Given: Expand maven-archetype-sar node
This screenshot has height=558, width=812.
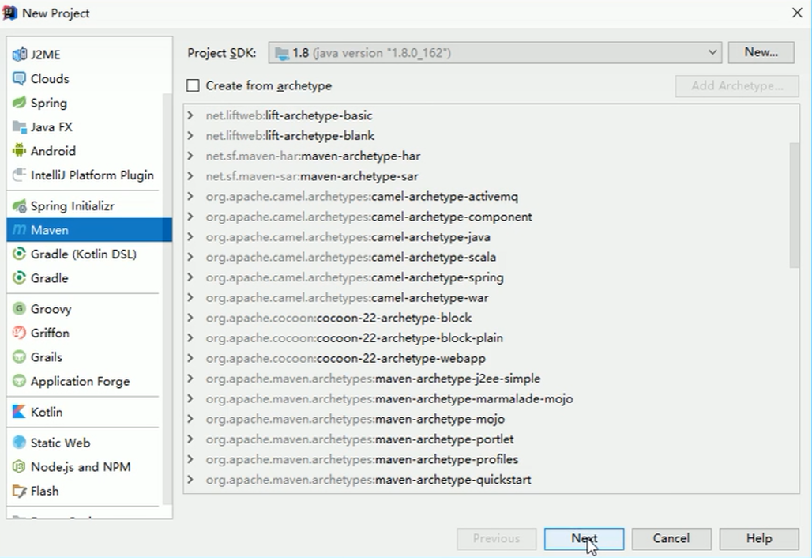Looking at the screenshot, I should click(x=190, y=176).
